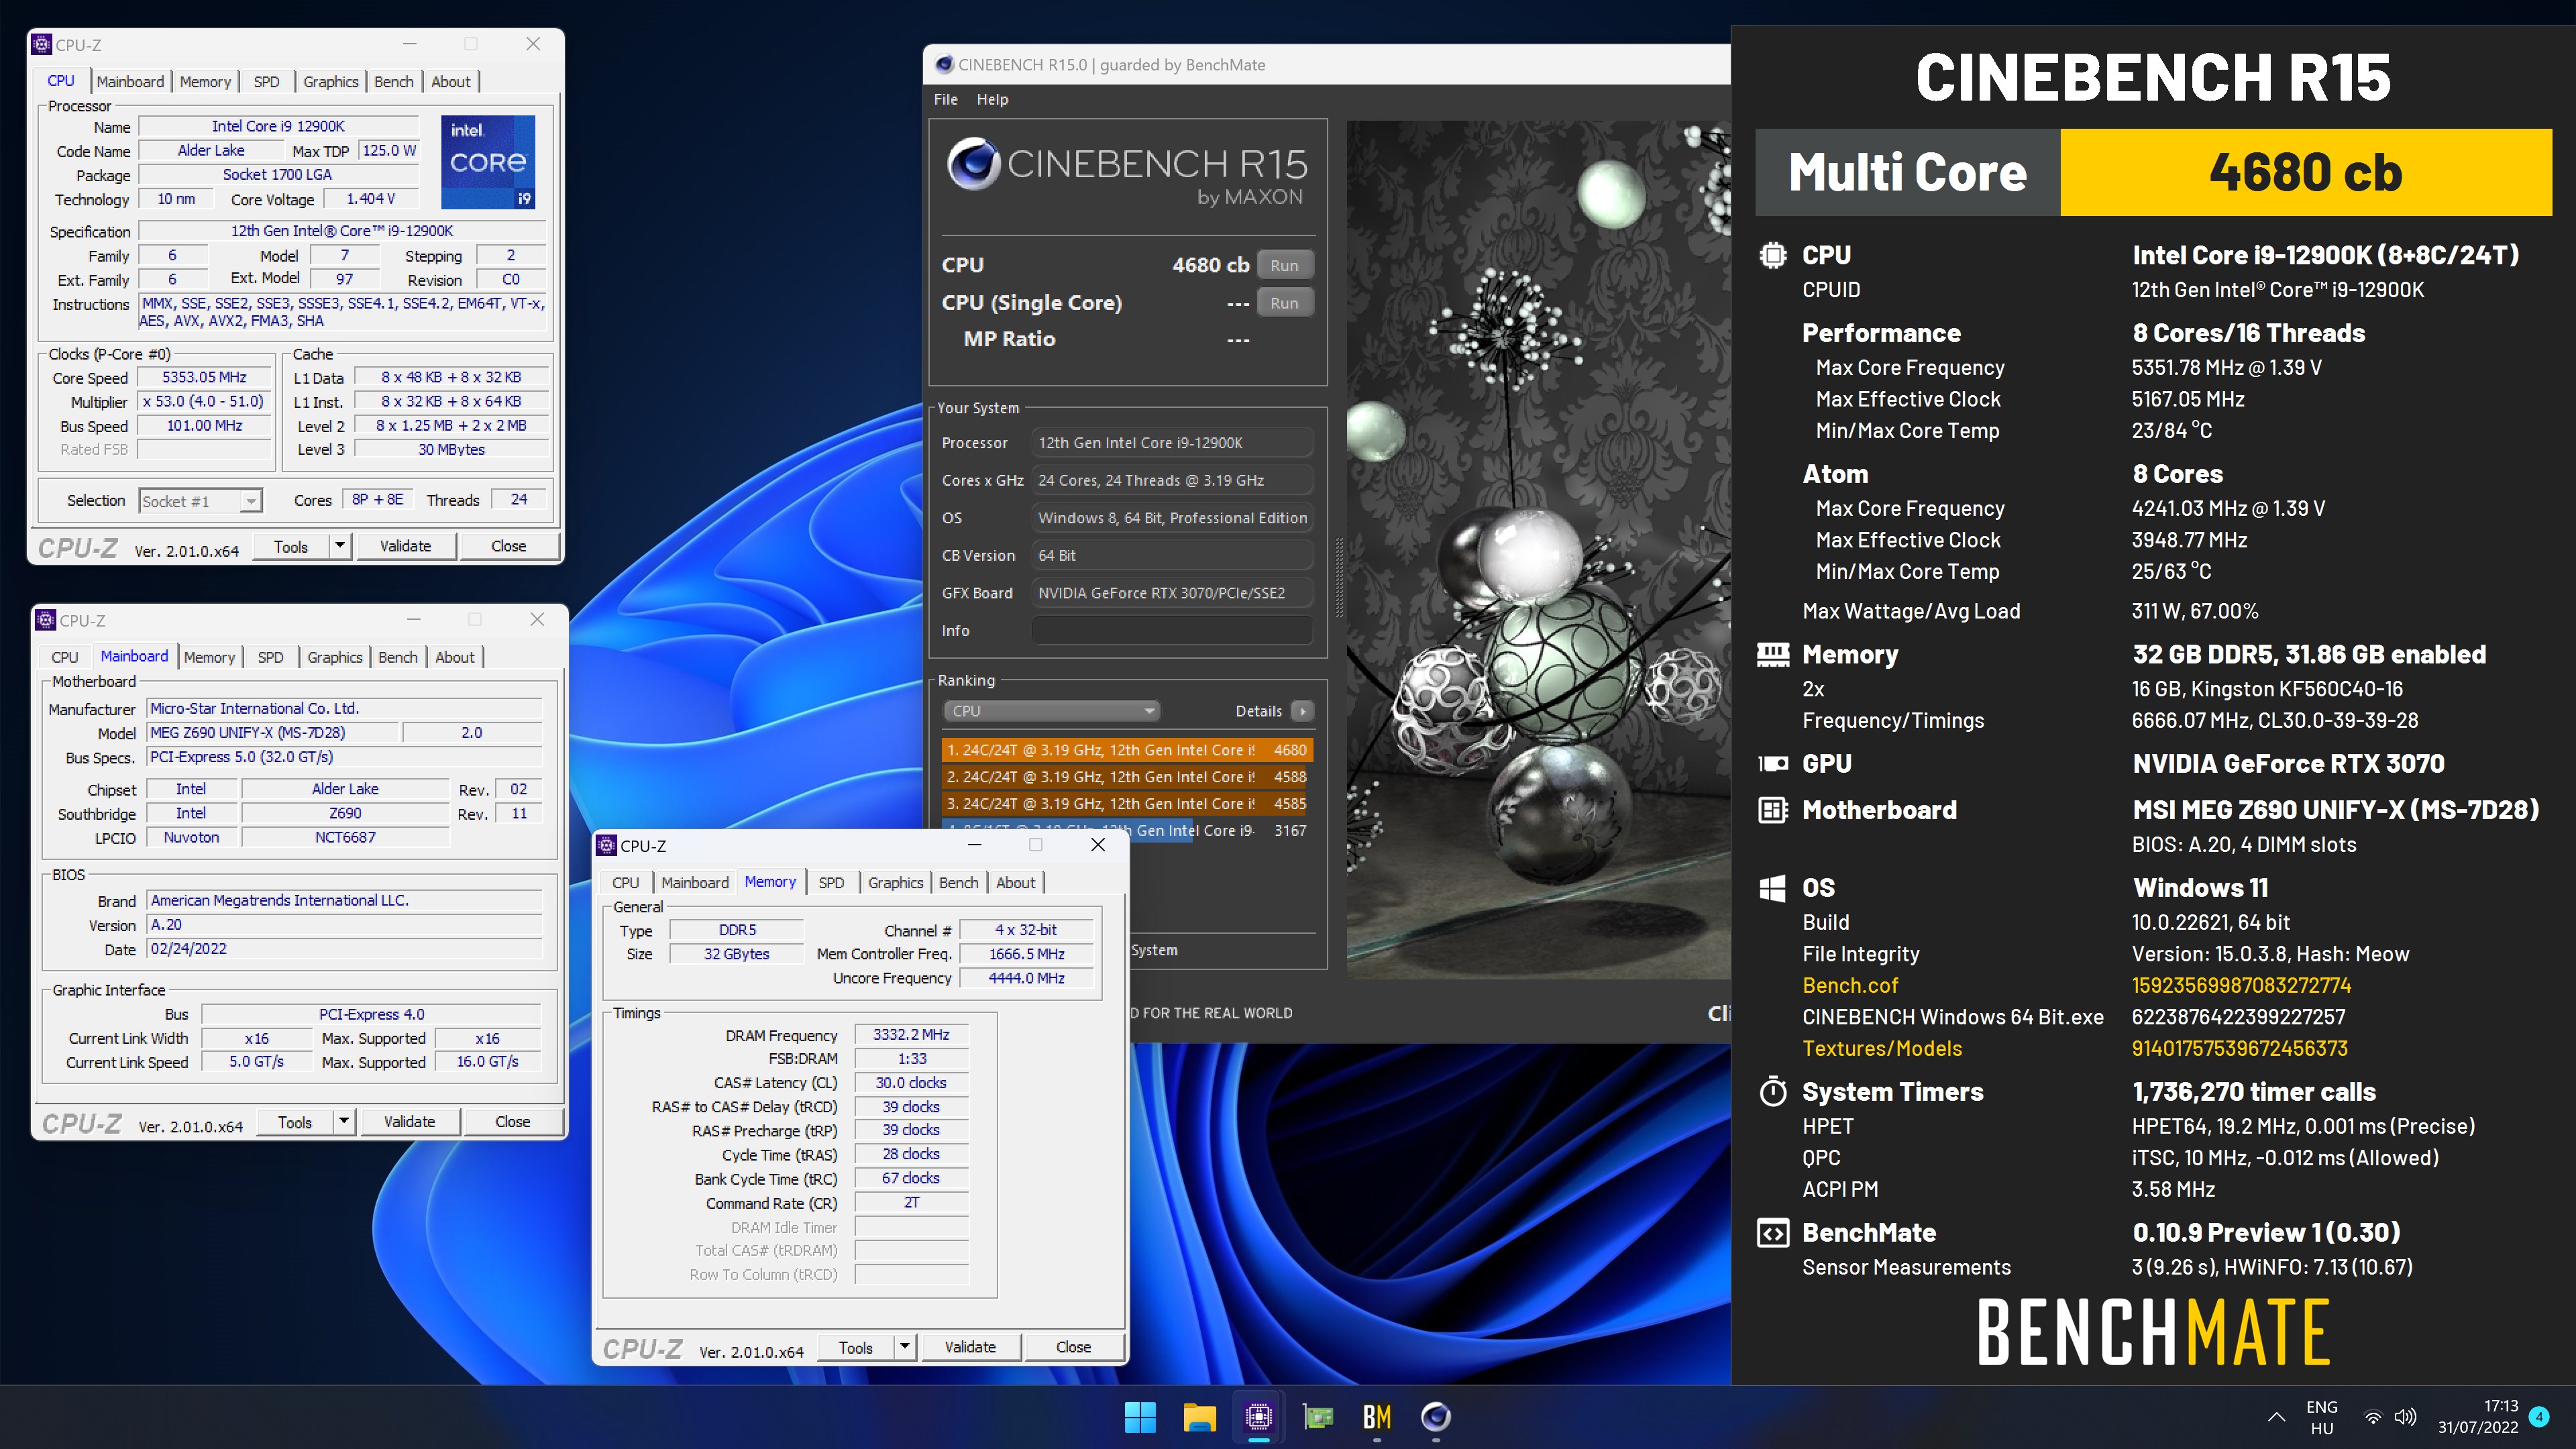
Task: Click the green graphics card taskbar icon
Action: tap(1318, 1416)
